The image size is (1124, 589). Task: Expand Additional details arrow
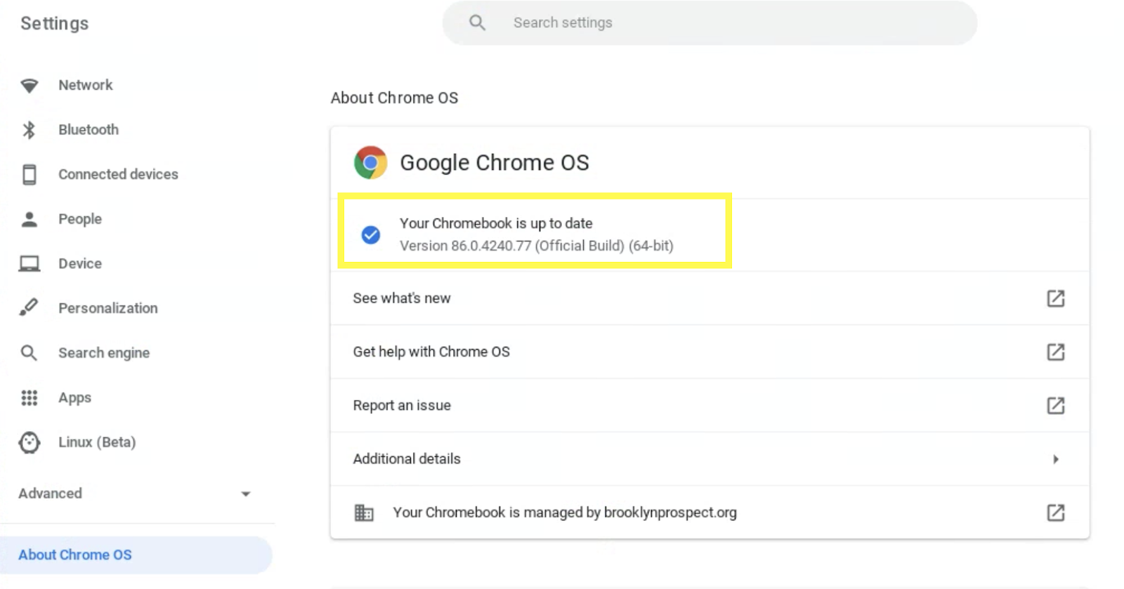1055,459
